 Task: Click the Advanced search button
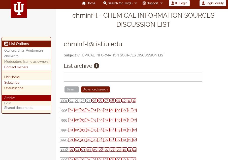95,89
